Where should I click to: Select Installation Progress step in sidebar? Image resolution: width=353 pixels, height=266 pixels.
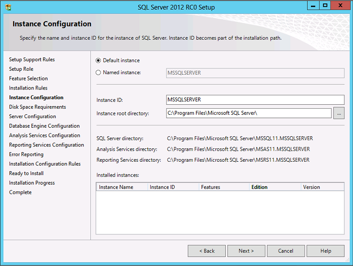point(32,183)
